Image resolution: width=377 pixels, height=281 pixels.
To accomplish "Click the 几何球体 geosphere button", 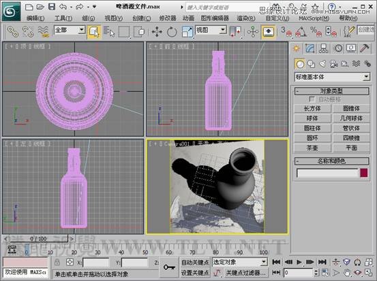I will pos(351,118).
